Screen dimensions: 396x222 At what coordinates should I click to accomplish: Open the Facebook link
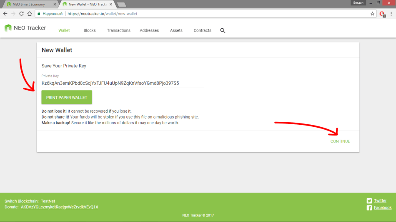coord(383,207)
